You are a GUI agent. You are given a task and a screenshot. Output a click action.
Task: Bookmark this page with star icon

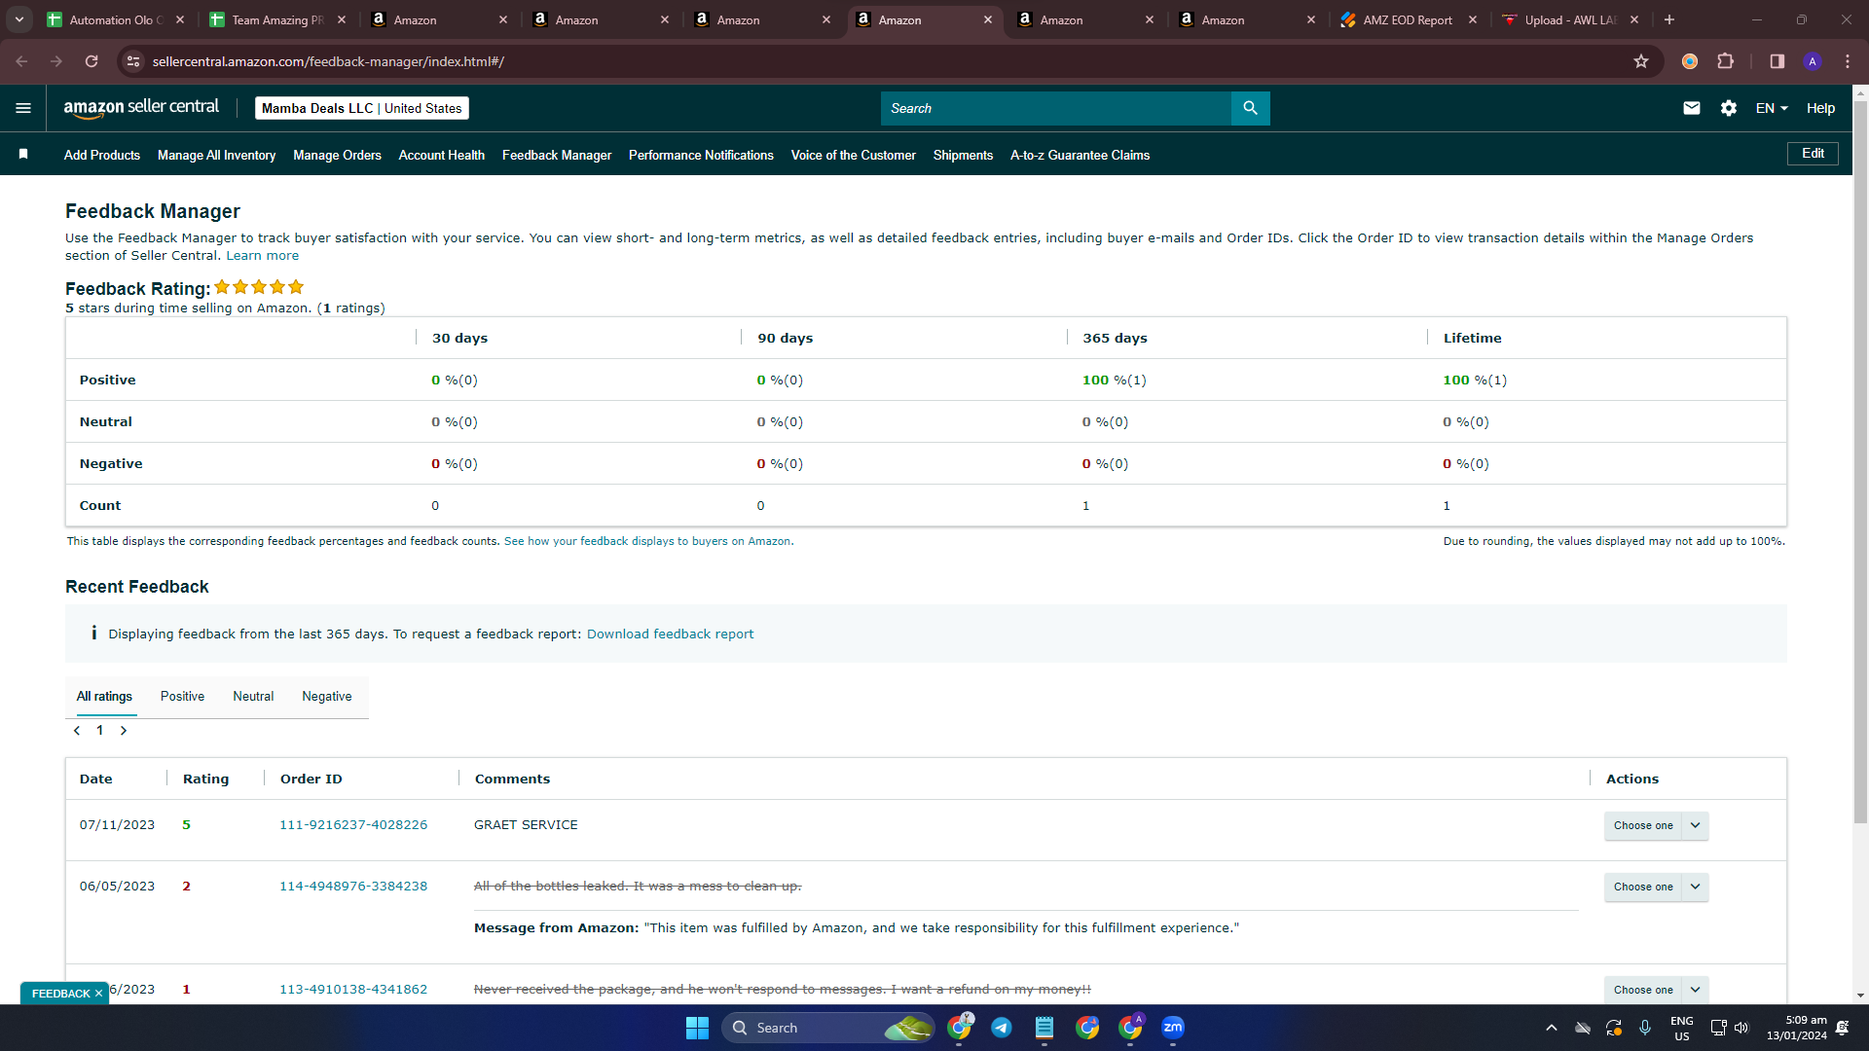coord(1641,61)
